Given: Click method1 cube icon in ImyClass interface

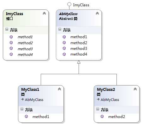Looking at the screenshot, I should [11, 37].
